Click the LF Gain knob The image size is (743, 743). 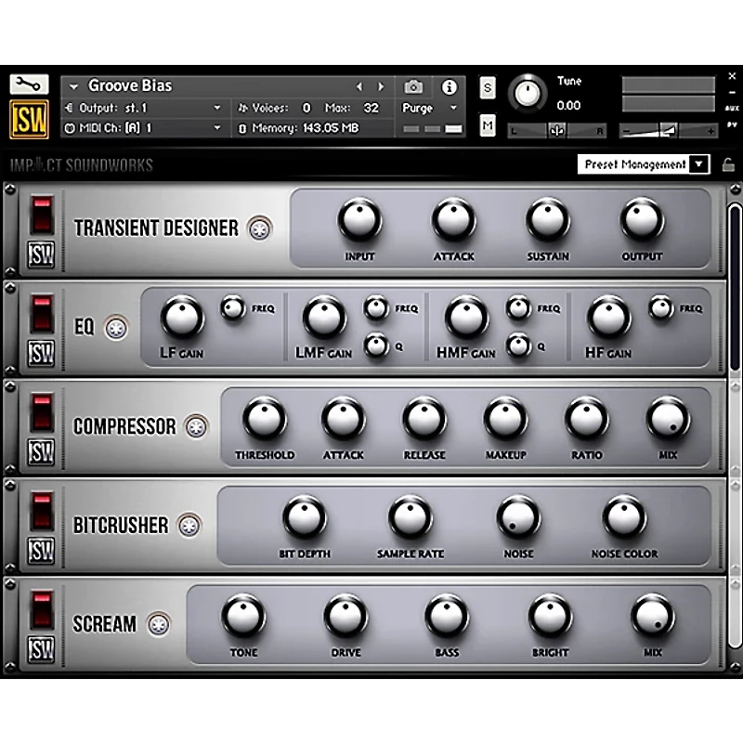click(x=182, y=318)
